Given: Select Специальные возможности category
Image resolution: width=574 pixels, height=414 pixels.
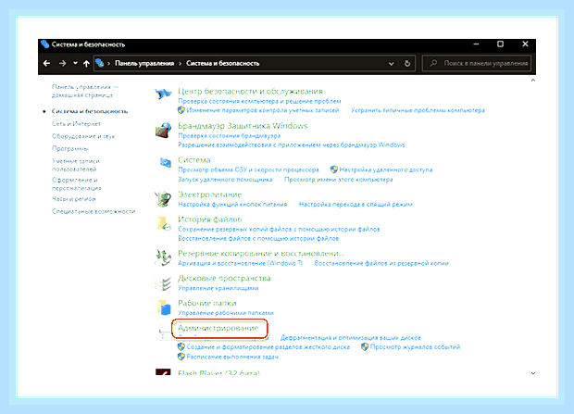Looking at the screenshot, I should click(94, 211).
